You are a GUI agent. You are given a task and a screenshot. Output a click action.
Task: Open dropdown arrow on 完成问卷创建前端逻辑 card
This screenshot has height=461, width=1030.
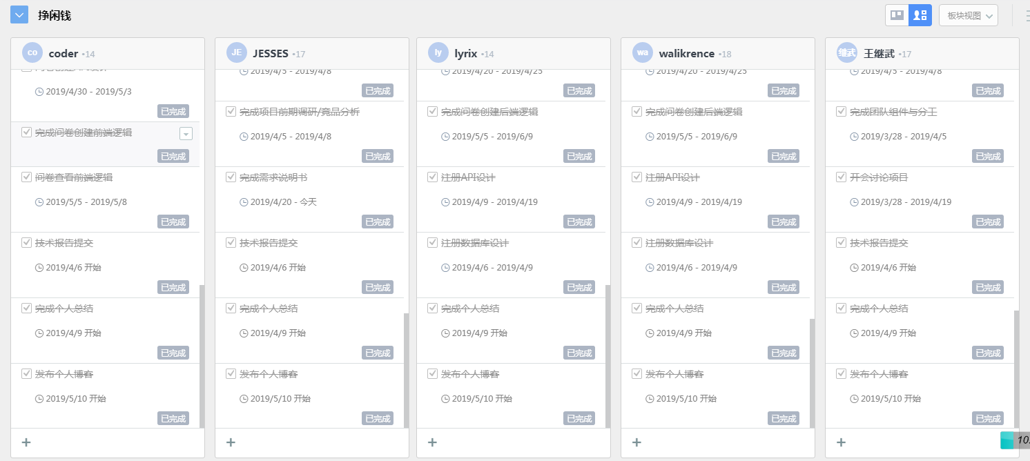pos(186,134)
